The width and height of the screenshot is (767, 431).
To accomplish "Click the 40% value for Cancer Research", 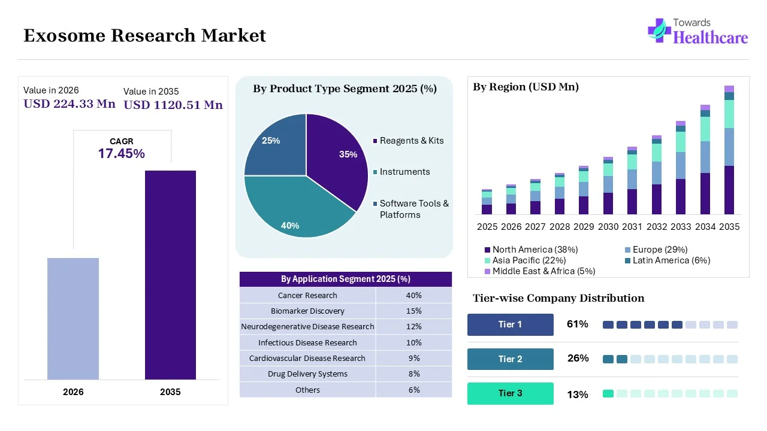I will pyautogui.click(x=413, y=295).
